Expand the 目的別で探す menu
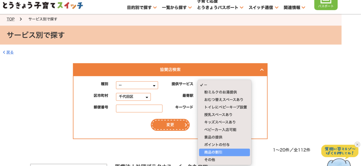 pyautogui.click(x=142, y=8)
